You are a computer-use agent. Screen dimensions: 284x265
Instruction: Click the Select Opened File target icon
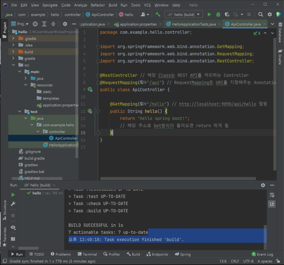click(34, 24)
